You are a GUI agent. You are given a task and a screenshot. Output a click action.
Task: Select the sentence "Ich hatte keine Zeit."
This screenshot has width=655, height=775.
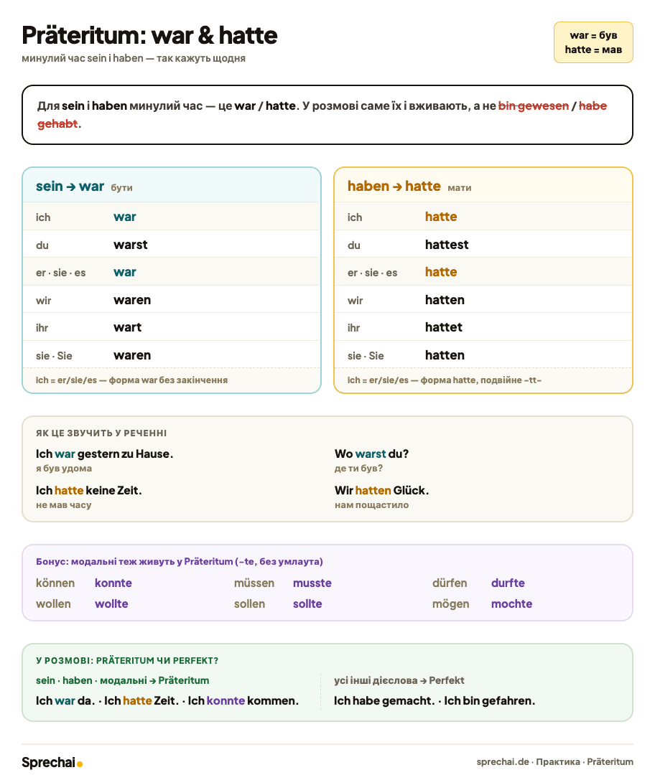point(88,490)
